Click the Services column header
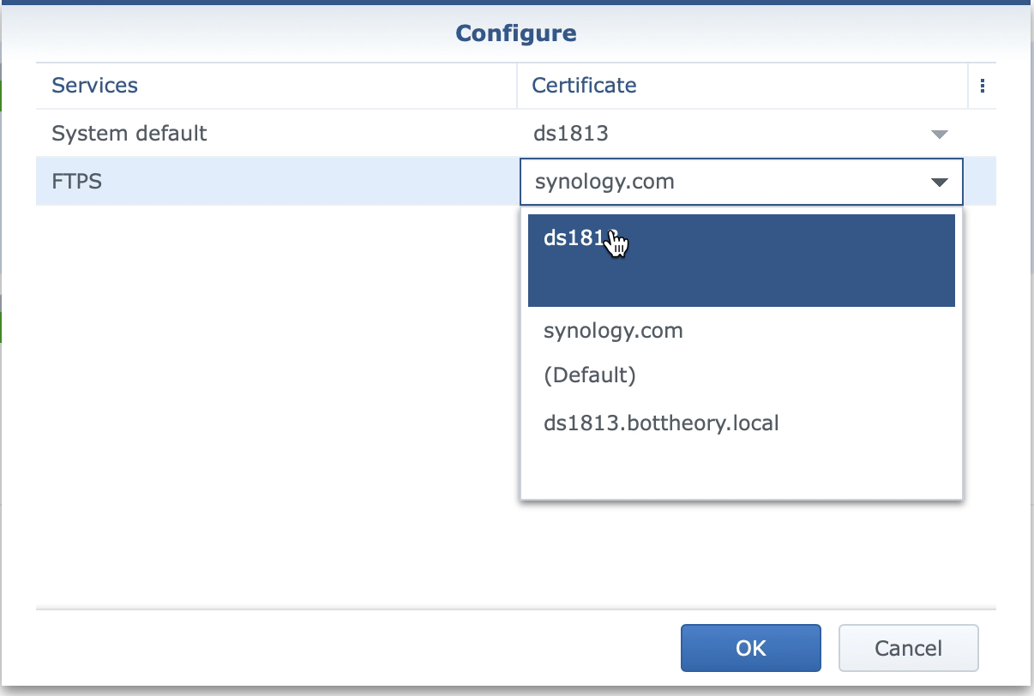 [94, 86]
